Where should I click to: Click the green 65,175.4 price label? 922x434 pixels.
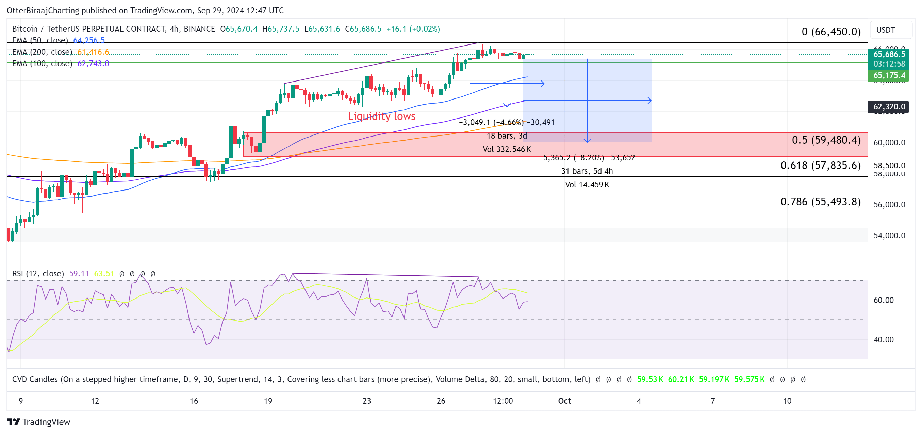(889, 75)
